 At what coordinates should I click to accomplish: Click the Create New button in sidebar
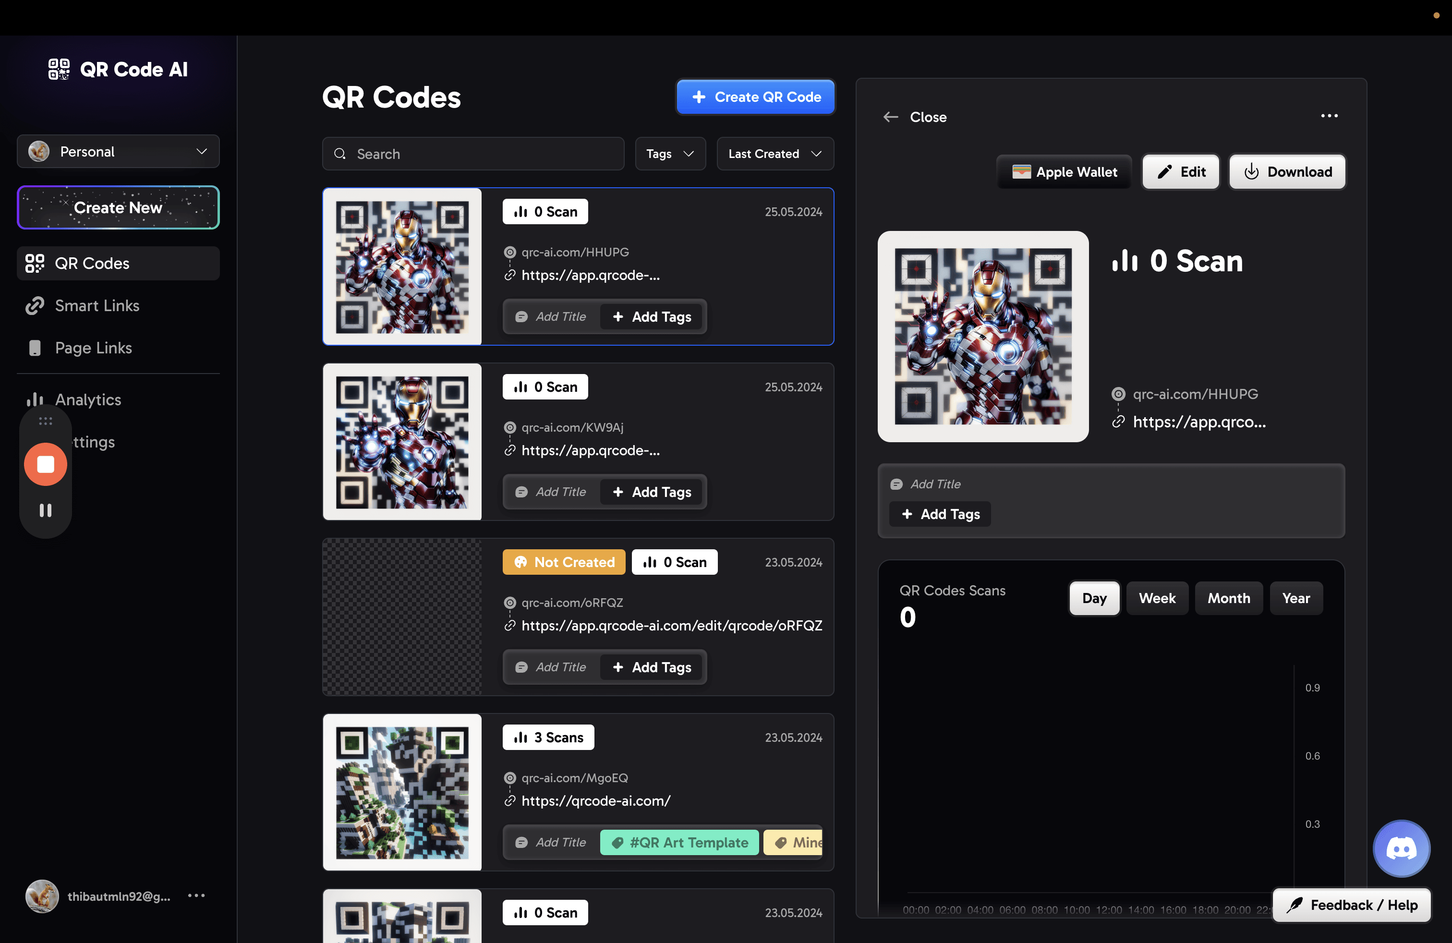point(118,207)
